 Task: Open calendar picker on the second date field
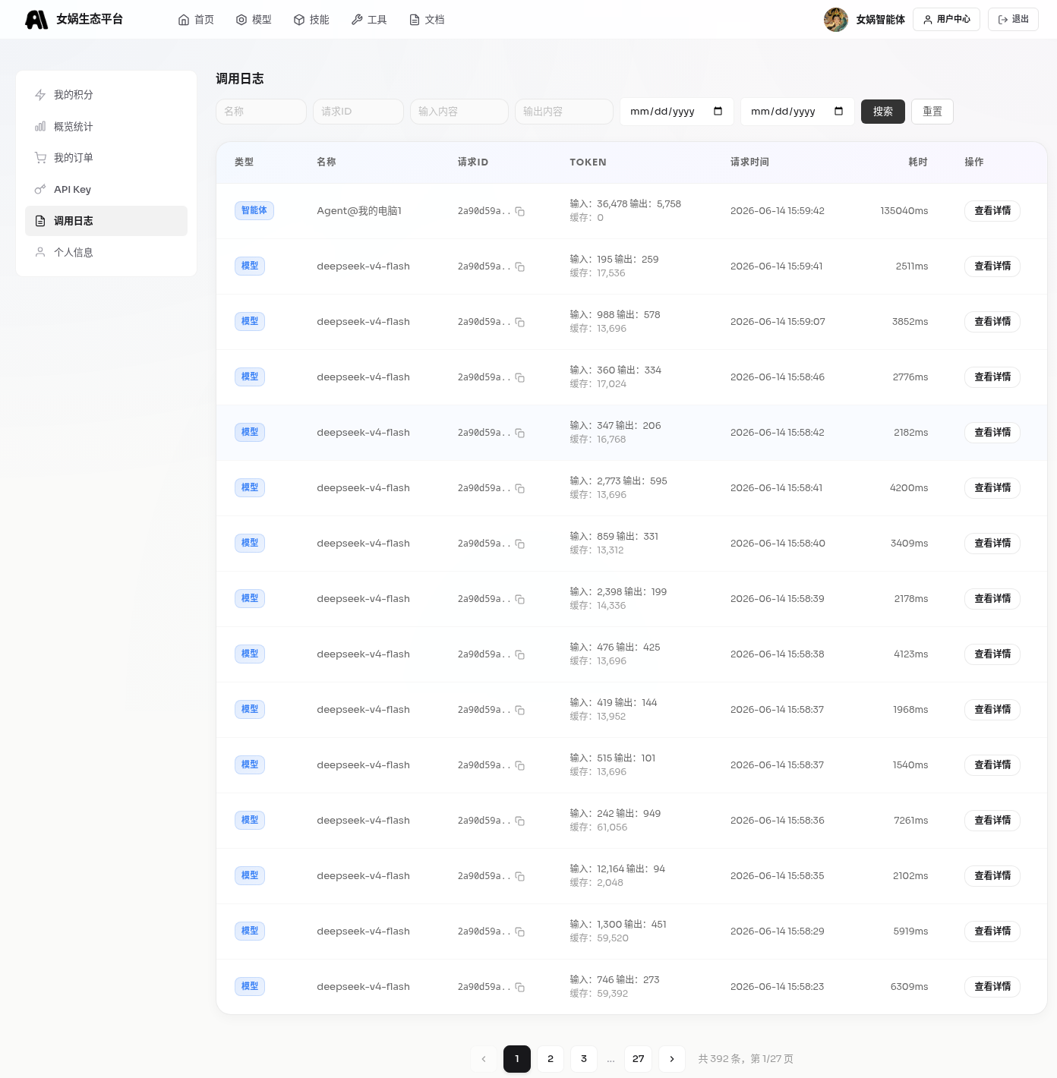(x=838, y=112)
